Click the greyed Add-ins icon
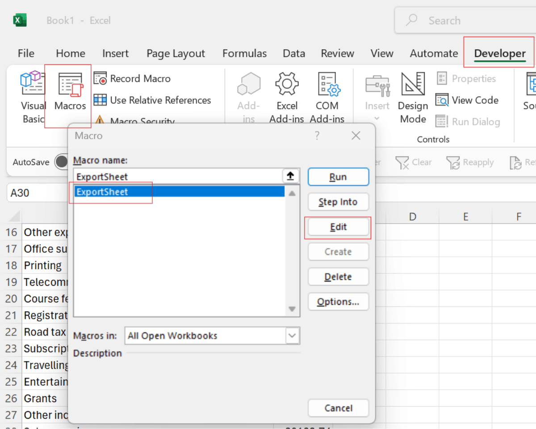536x429 pixels. [x=249, y=98]
